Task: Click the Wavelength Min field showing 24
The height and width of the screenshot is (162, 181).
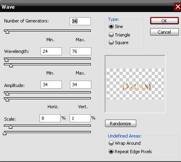Action: coord(51,51)
